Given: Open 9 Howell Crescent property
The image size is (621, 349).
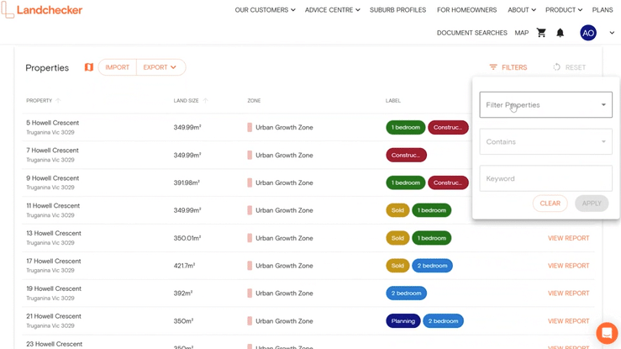Looking at the screenshot, I should tap(52, 178).
